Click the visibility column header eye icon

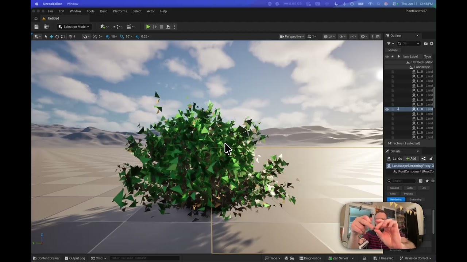387,57
